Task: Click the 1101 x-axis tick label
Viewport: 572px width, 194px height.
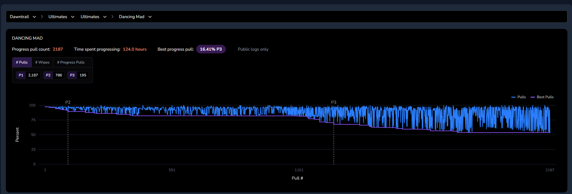Action: coord(299,170)
